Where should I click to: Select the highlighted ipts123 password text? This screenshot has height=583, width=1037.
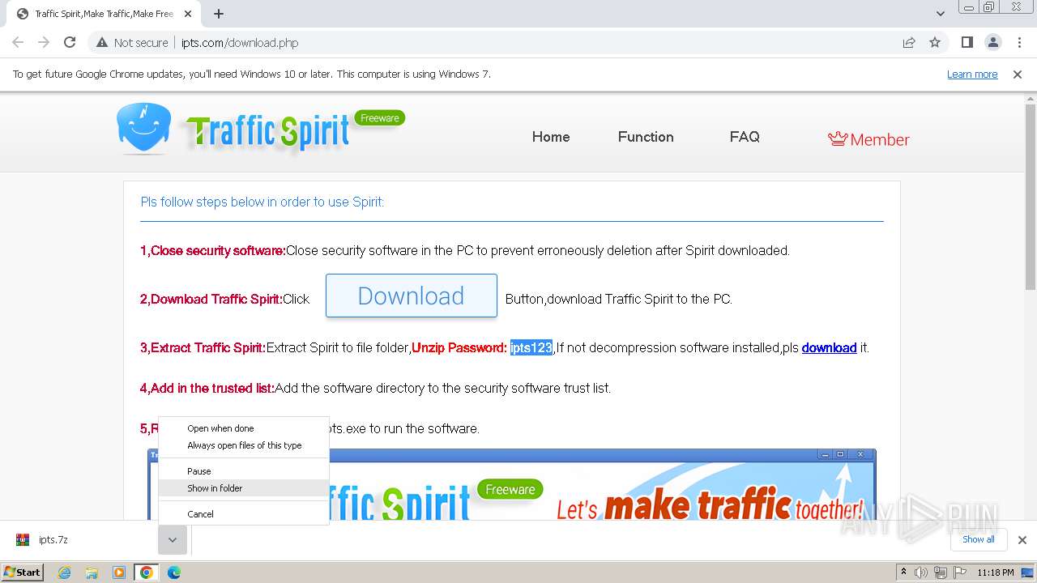531,348
